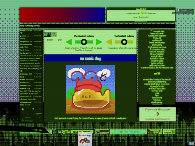Click the chatbox refresh circle icon

(x=40, y=109)
